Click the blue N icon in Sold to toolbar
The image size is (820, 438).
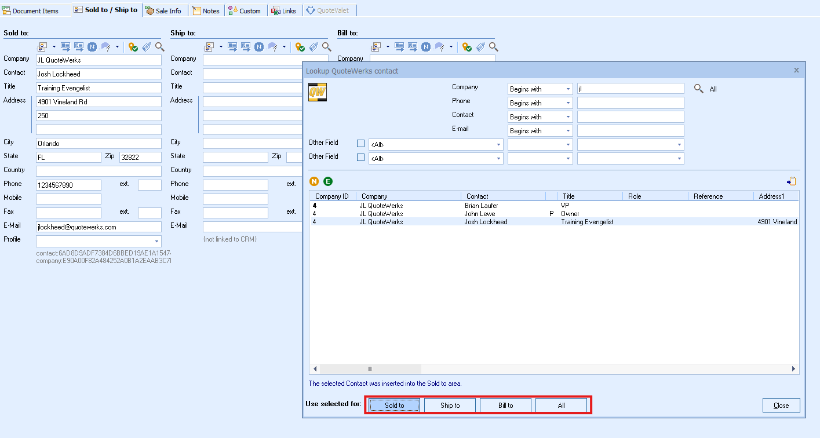click(92, 47)
